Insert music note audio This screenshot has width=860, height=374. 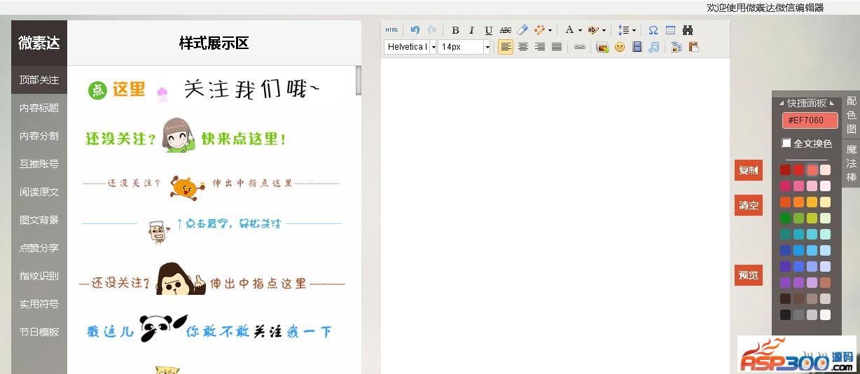653,47
